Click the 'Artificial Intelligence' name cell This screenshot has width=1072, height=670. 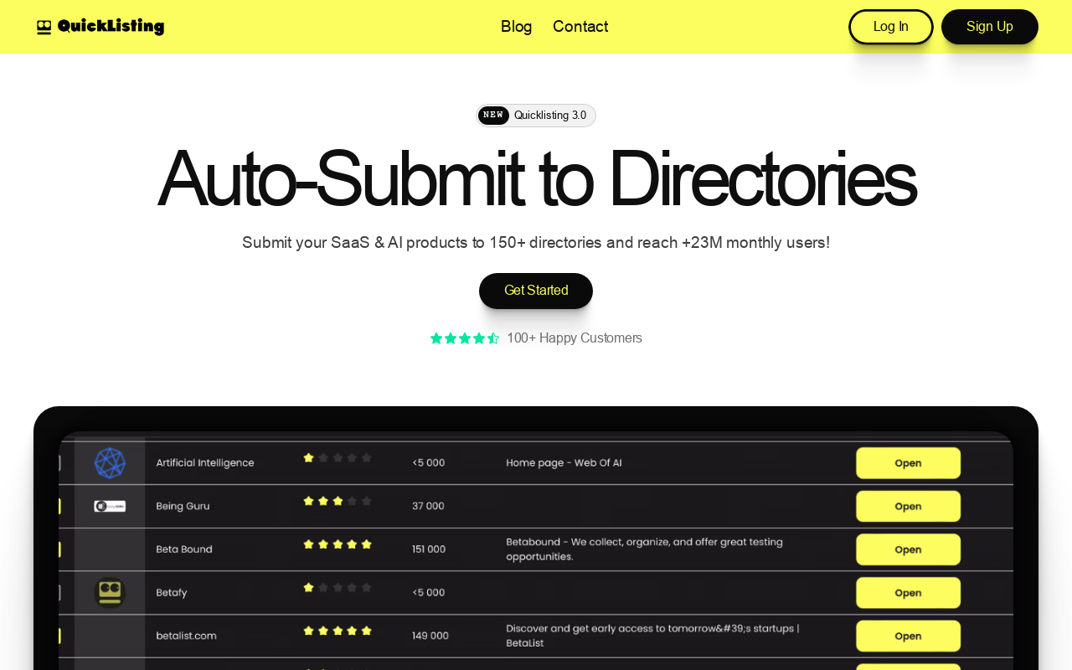[205, 463]
